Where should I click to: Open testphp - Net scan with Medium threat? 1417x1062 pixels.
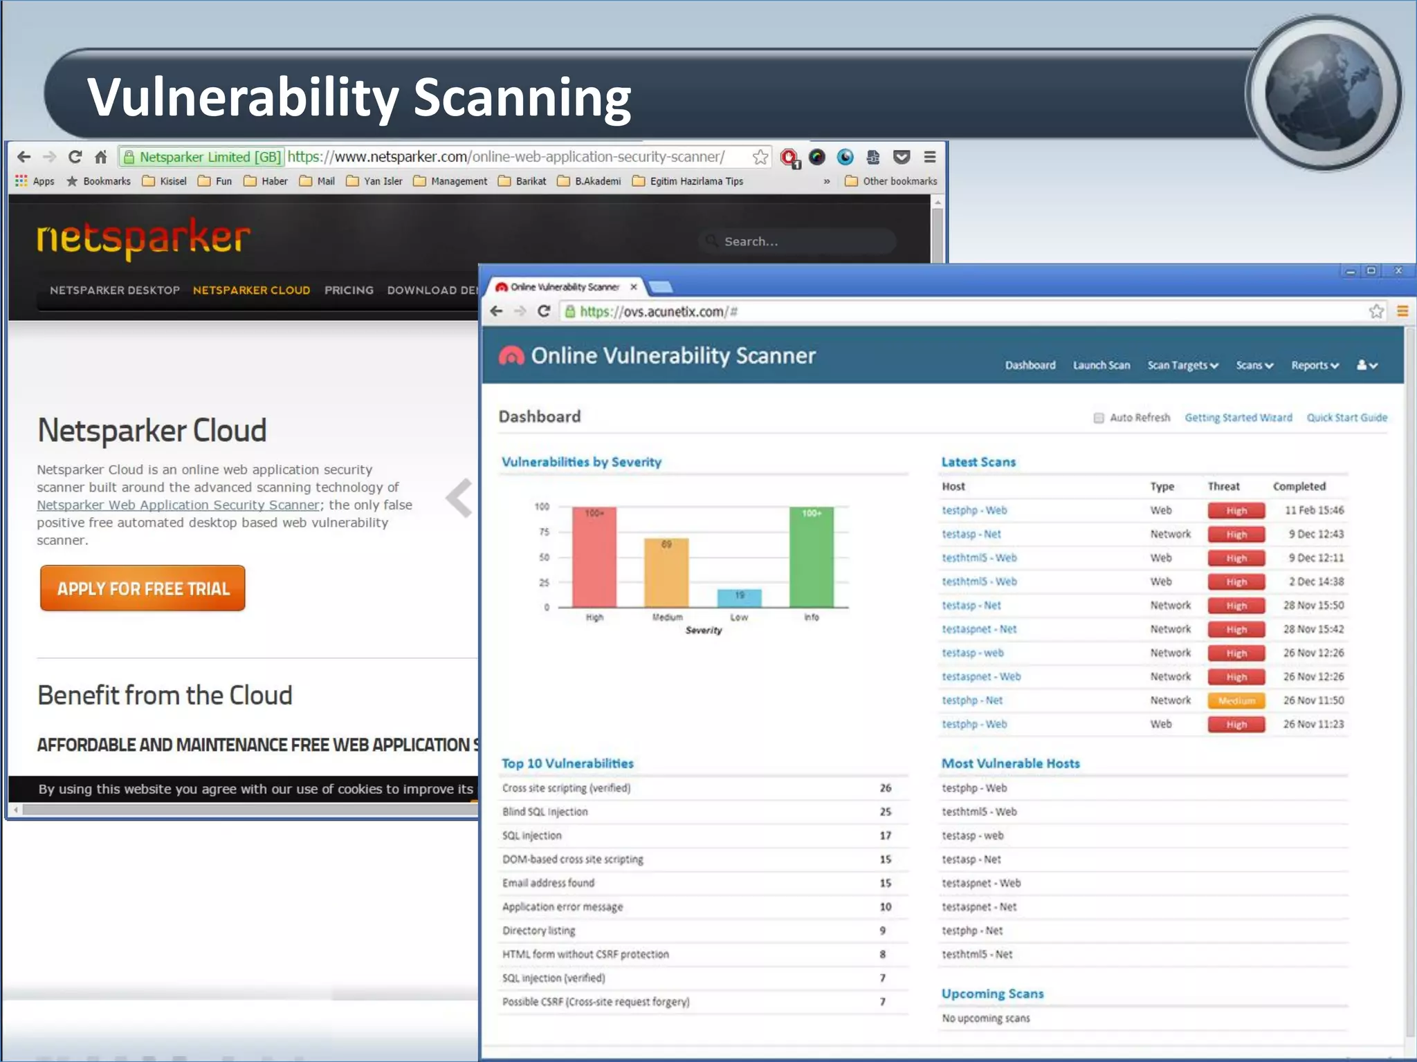(971, 700)
